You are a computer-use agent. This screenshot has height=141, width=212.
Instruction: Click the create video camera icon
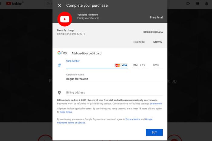point(188,4)
